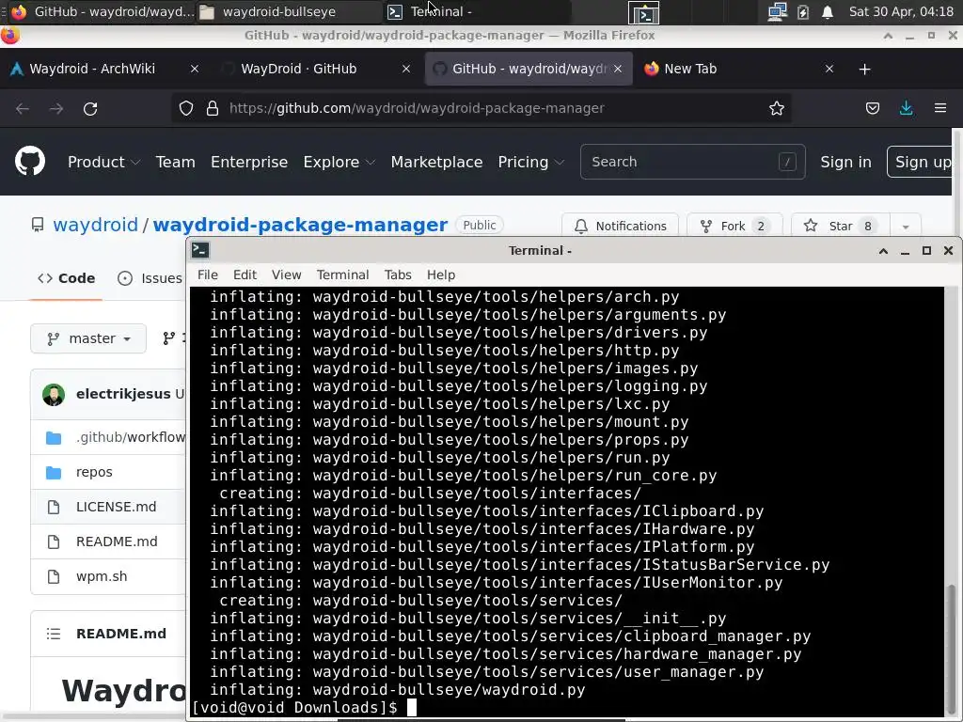
Task: Open power manager battery icon in system tray
Action: coord(803,11)
